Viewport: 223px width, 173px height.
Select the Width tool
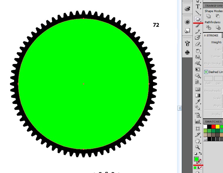click(x=198, y=63)
